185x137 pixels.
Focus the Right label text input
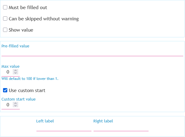click(x=121, y=128)
